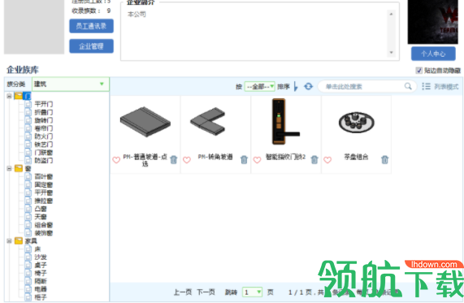Select 隔断 in the furniture tree
This screenshot has width=464, height=303.
click(41, 281)
